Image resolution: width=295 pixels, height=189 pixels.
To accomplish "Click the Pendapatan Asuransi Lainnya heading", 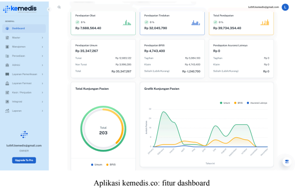I will pyautogui.click(x=230, y=45).
